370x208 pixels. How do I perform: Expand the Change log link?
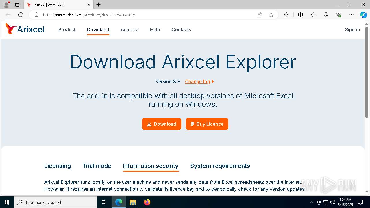point(199,81)
